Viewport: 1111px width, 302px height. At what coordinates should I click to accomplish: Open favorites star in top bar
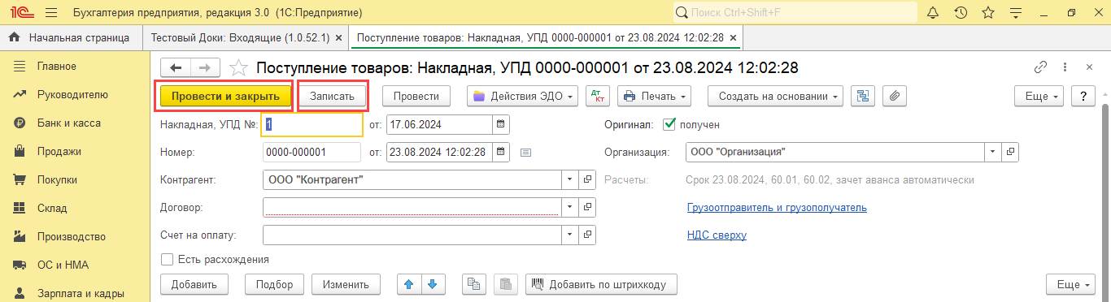pyautogui.click(x=988, y=13)
